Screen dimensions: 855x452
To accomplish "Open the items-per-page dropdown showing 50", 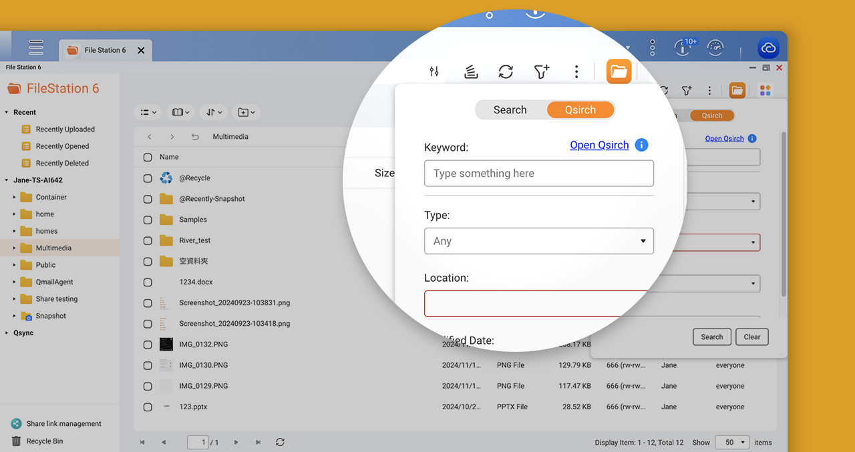I will [x=732, y=442].
